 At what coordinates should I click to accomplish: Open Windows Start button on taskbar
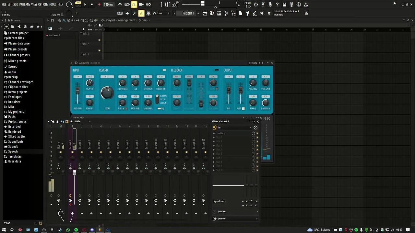4,230
